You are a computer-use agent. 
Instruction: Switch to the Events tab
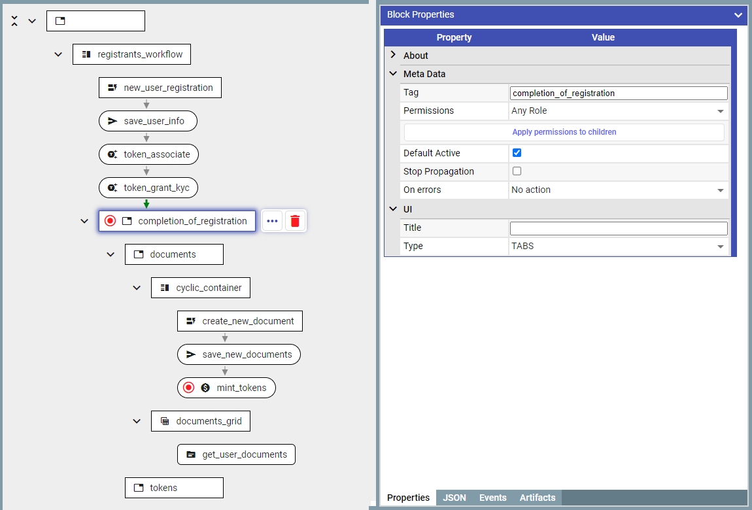tap(492, 498)
